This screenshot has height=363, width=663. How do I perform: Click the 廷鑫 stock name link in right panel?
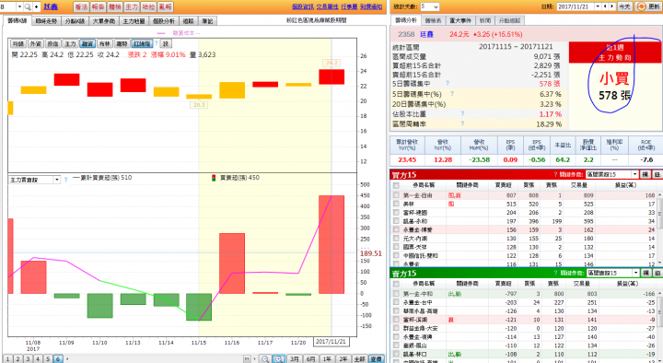pos(426,34)
